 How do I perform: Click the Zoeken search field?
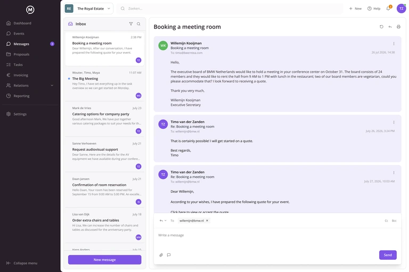tap(230, 9)
